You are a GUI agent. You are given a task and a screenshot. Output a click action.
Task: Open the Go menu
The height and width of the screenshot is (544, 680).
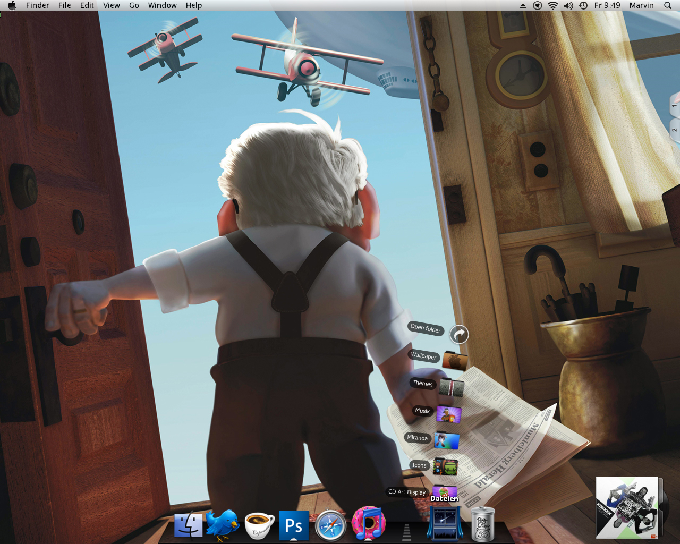click(x=134, y=5)
